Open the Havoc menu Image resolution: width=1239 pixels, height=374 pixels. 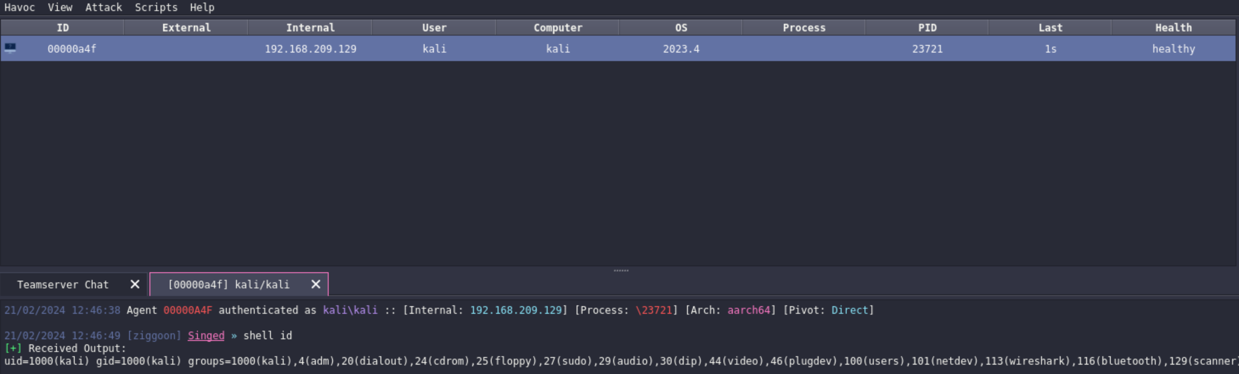[20, 7]
